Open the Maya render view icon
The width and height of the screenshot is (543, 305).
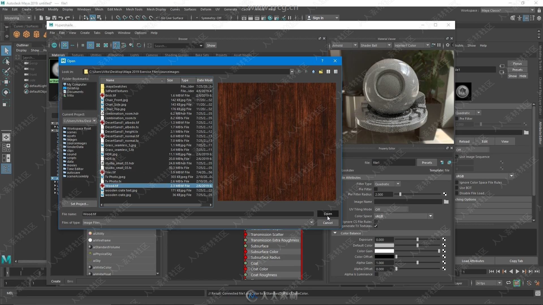[244, 18]
